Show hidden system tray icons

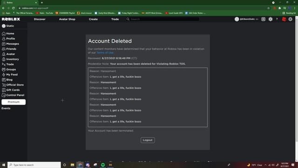pos(265,165)
